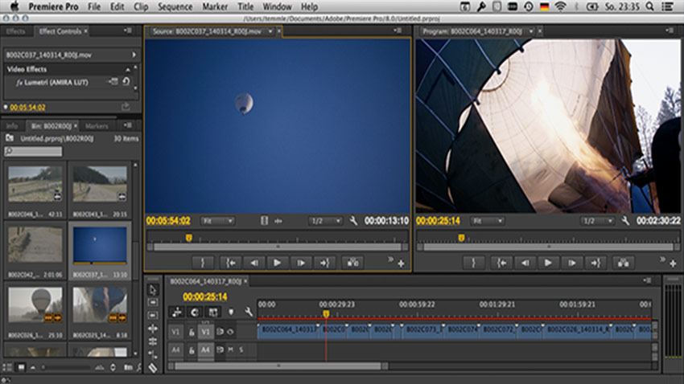684x384 pixels.
Task: Open Source monitor 1/2 resolution dropdown
Action: (325, 221)
